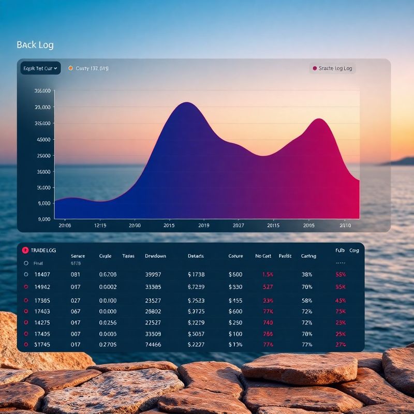
Task: Click red circle icon for row 17385
Action: coord(26,301)
